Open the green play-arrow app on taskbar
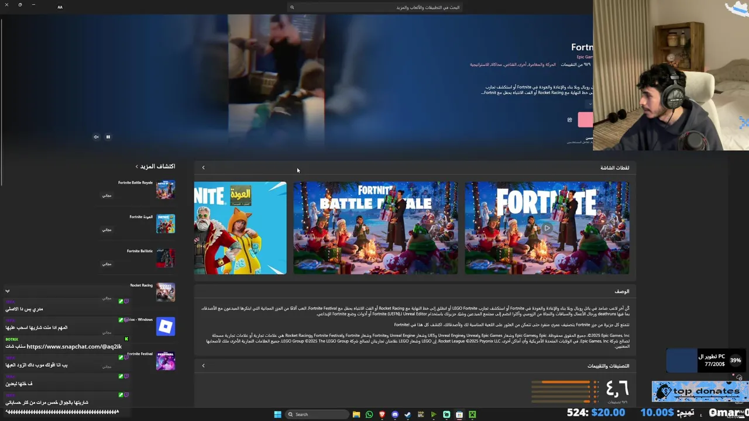The height and width of the screenshot is (421, 749). pos(434,415)
